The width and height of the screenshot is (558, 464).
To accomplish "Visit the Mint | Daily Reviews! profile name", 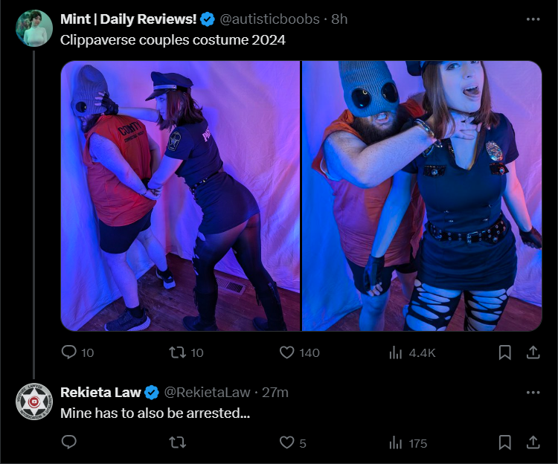I will 128,19.
